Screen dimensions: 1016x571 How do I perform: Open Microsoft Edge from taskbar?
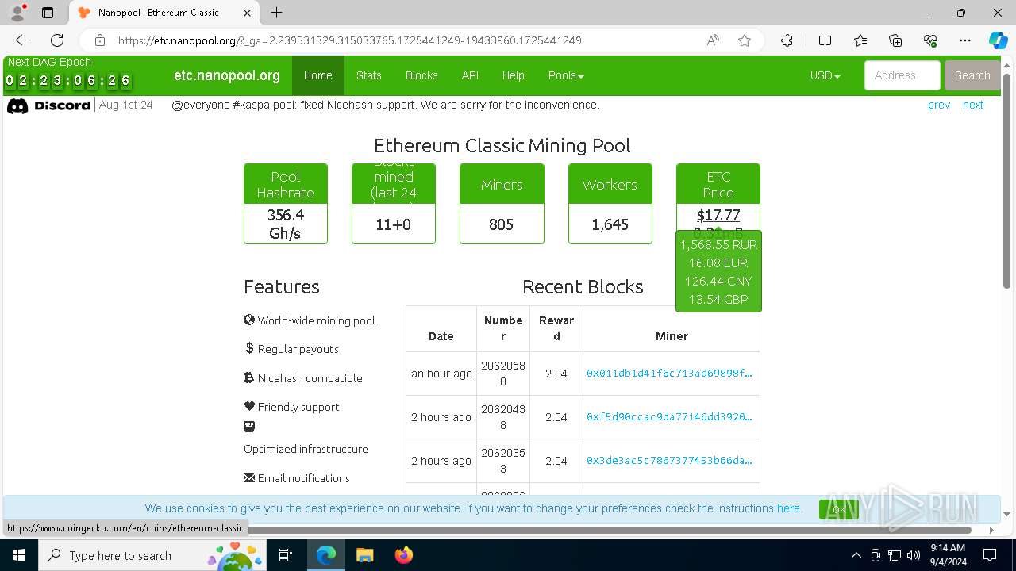click(326, 555)
